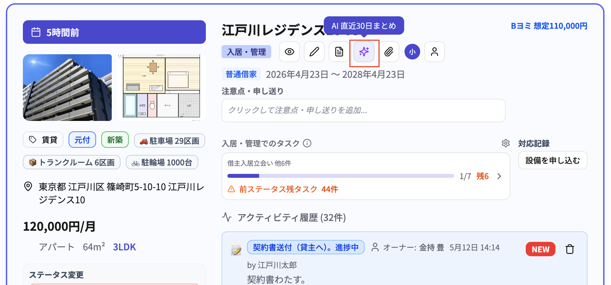Click the by 江戸川太郎 author text
611x285 pixels.
click(x=272, y=265)
